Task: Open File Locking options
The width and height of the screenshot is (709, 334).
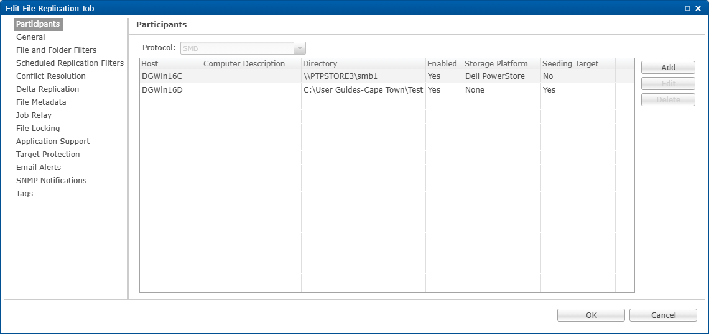Action: (38, 129)
